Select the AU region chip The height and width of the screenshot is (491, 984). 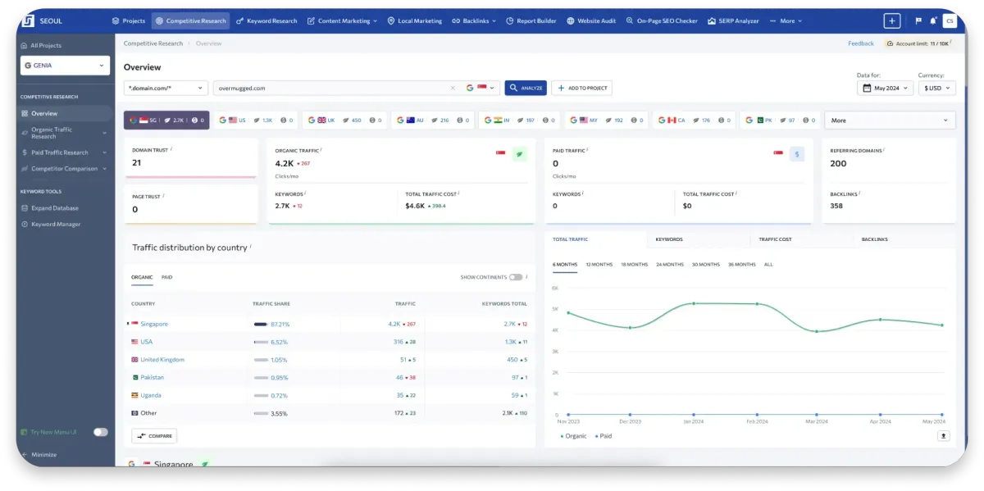tap(433, 120)
